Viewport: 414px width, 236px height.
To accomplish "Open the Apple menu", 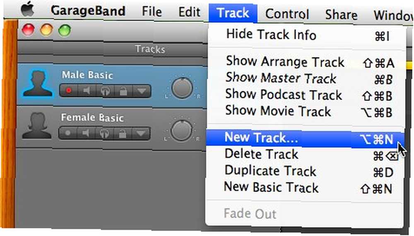I will (27, 10).
